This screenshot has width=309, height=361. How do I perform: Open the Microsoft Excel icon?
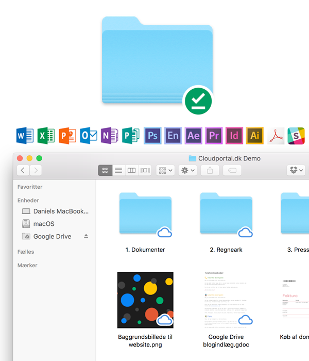tap(46, 136)
